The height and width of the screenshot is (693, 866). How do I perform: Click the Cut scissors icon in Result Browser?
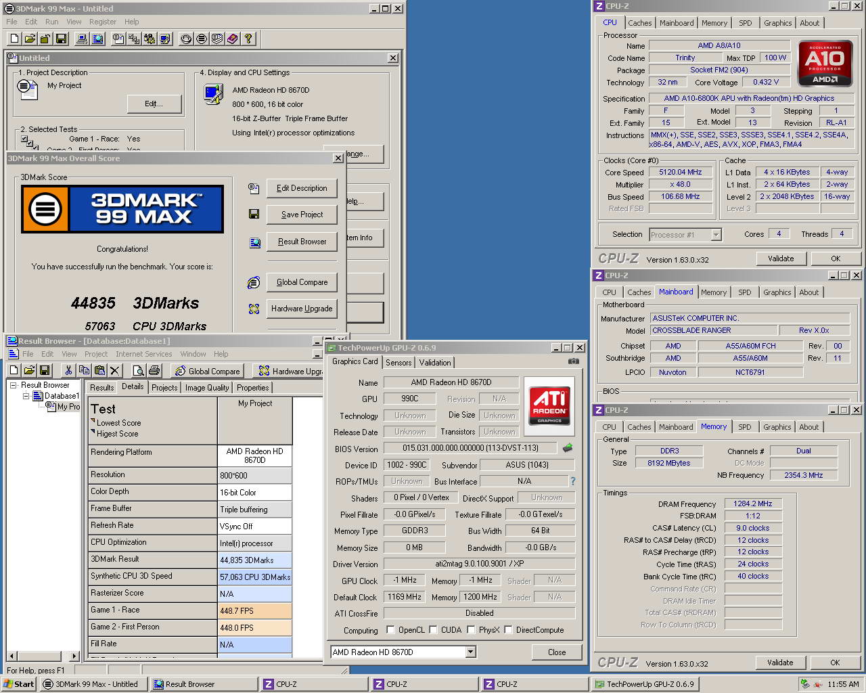tap(68, 370)
